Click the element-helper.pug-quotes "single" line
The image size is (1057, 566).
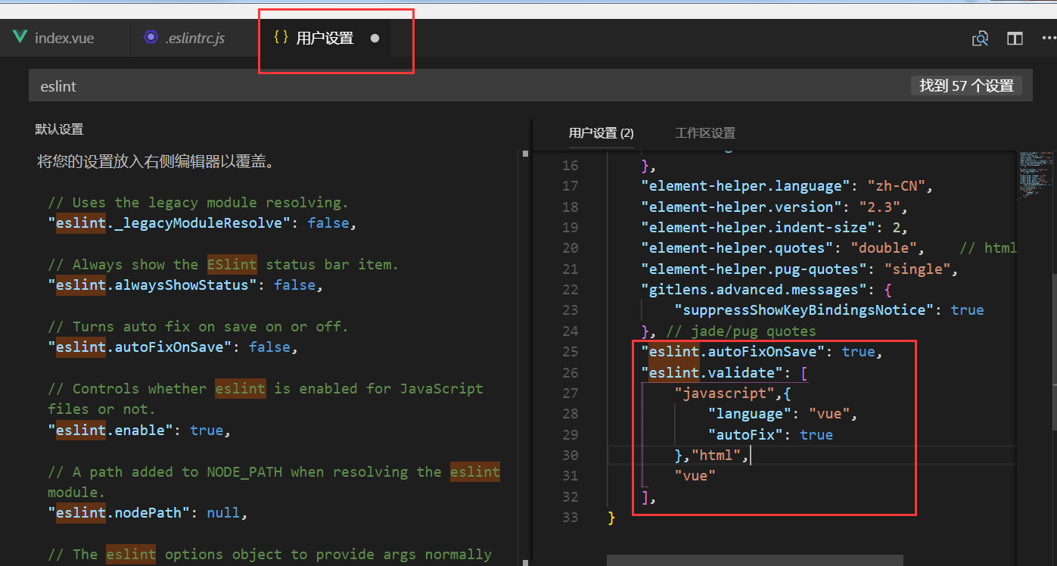[x=800, y=269]
